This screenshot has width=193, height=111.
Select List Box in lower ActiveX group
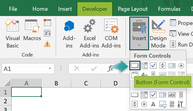click(x=163, y=95)
